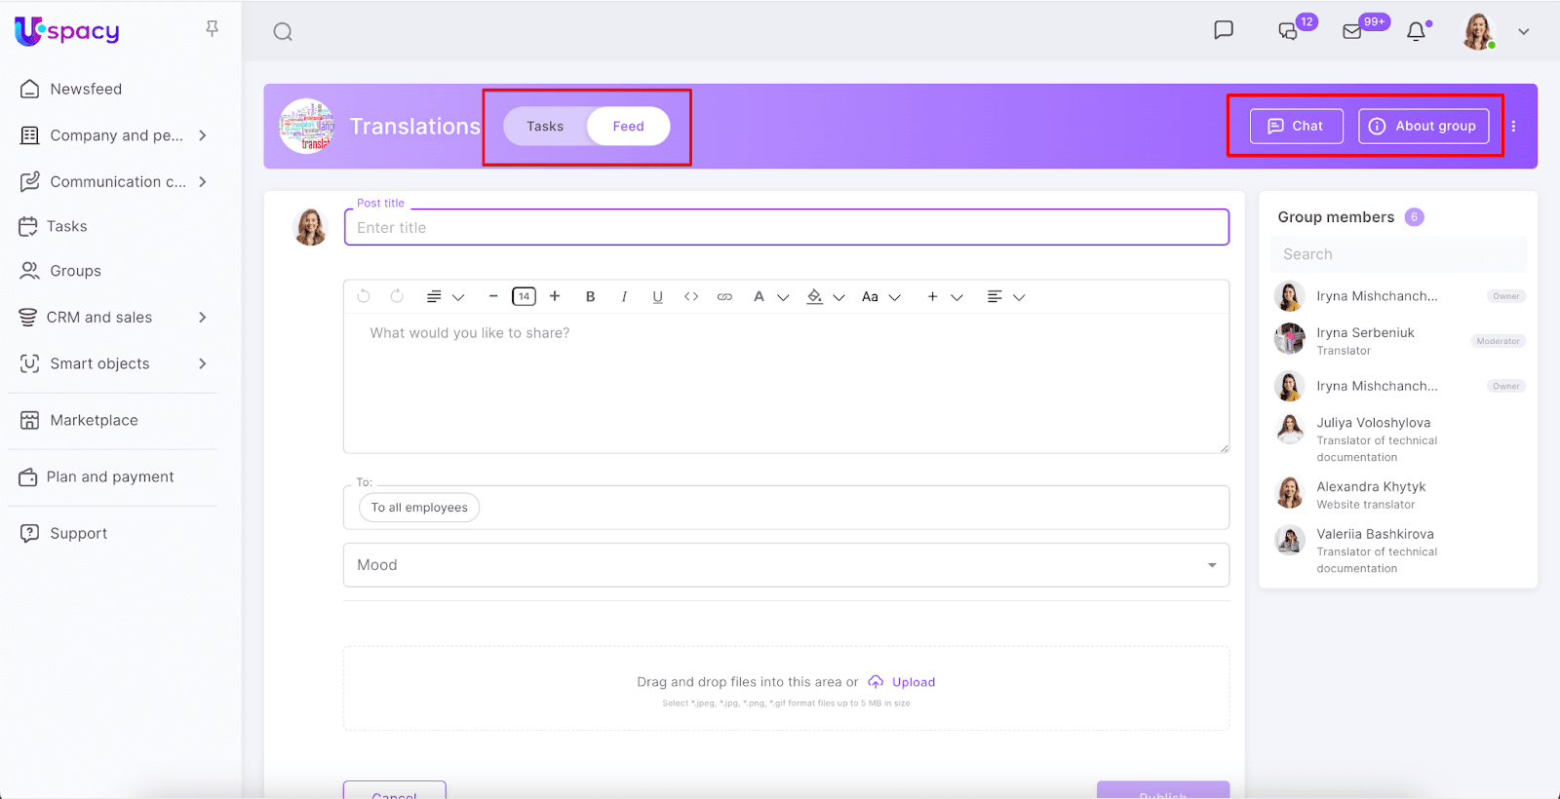This screenshot has height=799, width=1560.
Task: Apply italic formatting to text
Action: [624, 297]
